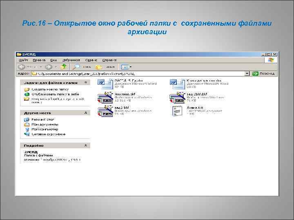The image size is (294, 220).
Task: Click the Word document icon sized 20 KB
Action: click(177, 84)
